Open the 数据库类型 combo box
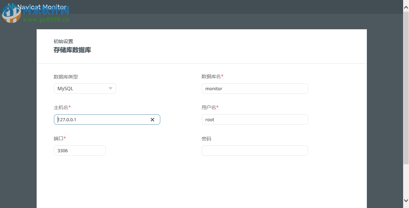409x208 pixels. point(85,89)
